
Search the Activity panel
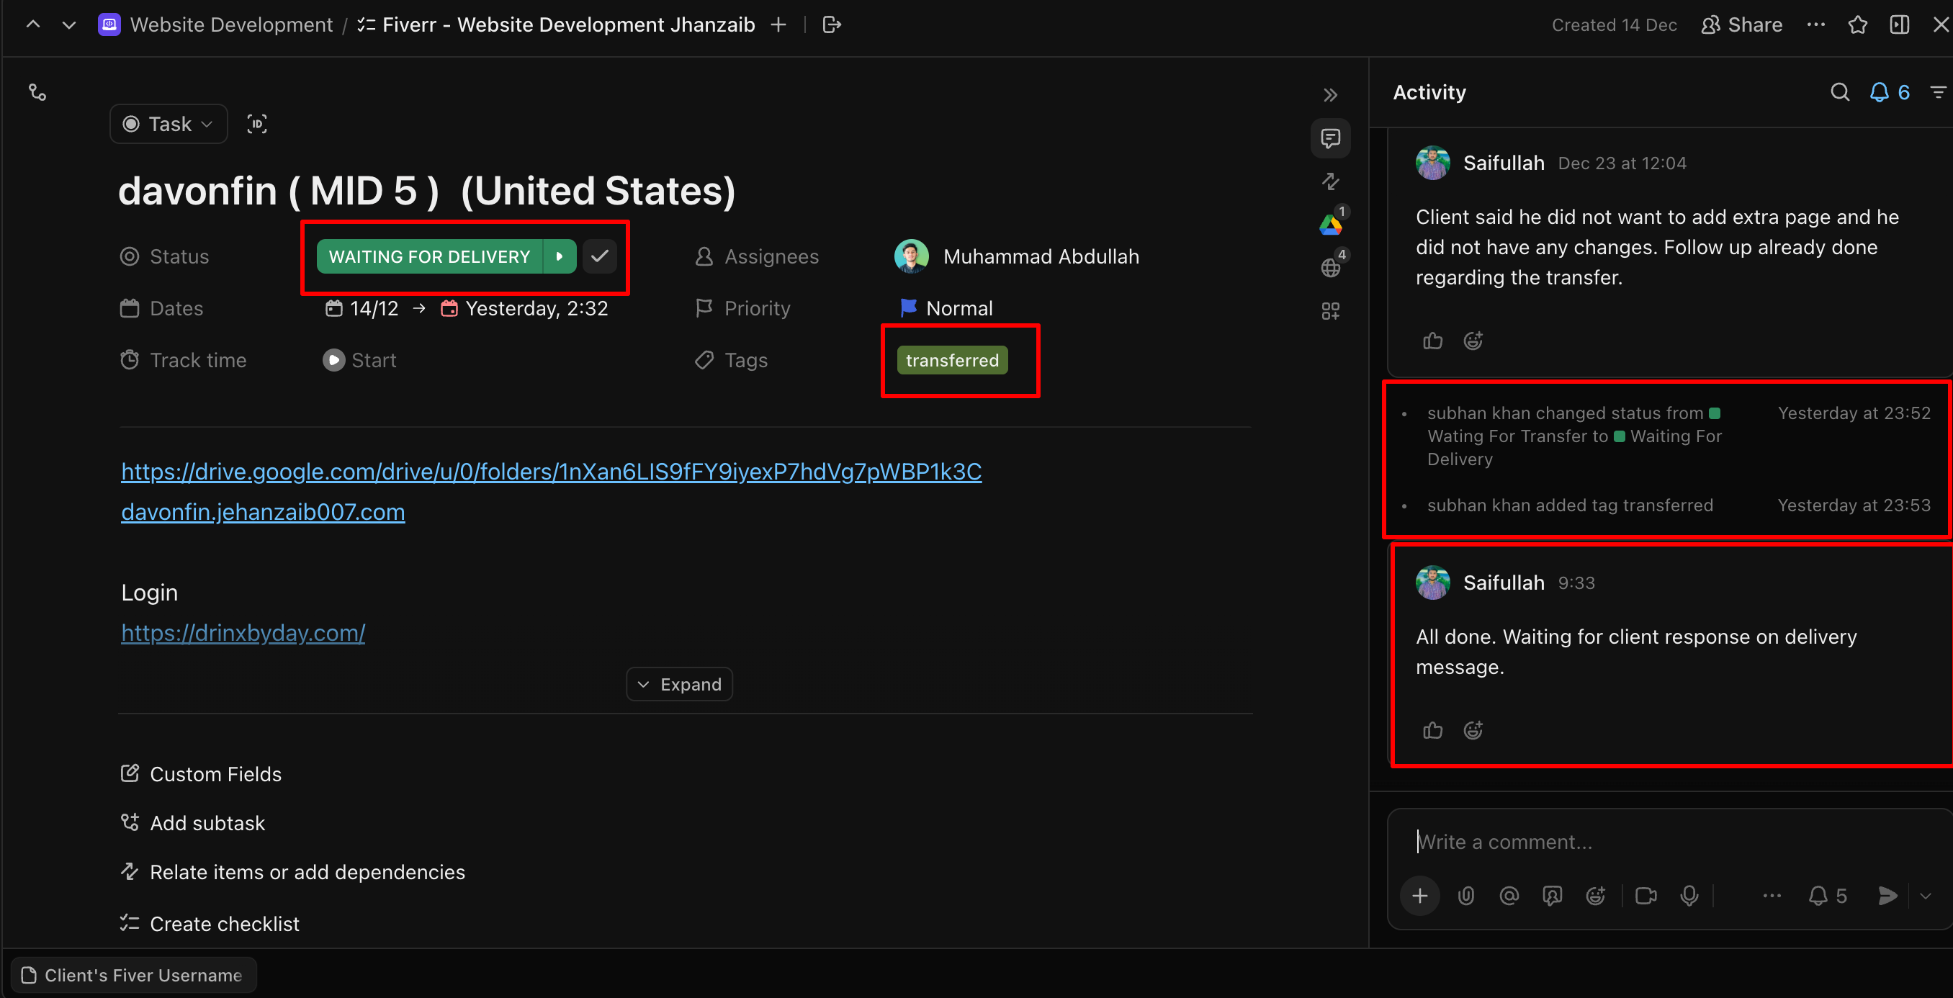(1839, 92)
